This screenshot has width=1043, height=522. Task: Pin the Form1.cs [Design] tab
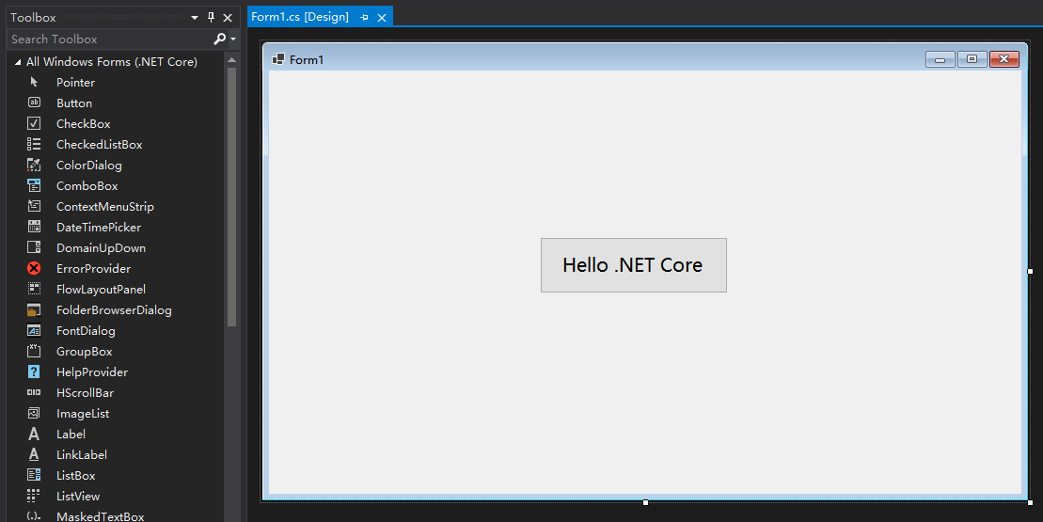point(365,17)
